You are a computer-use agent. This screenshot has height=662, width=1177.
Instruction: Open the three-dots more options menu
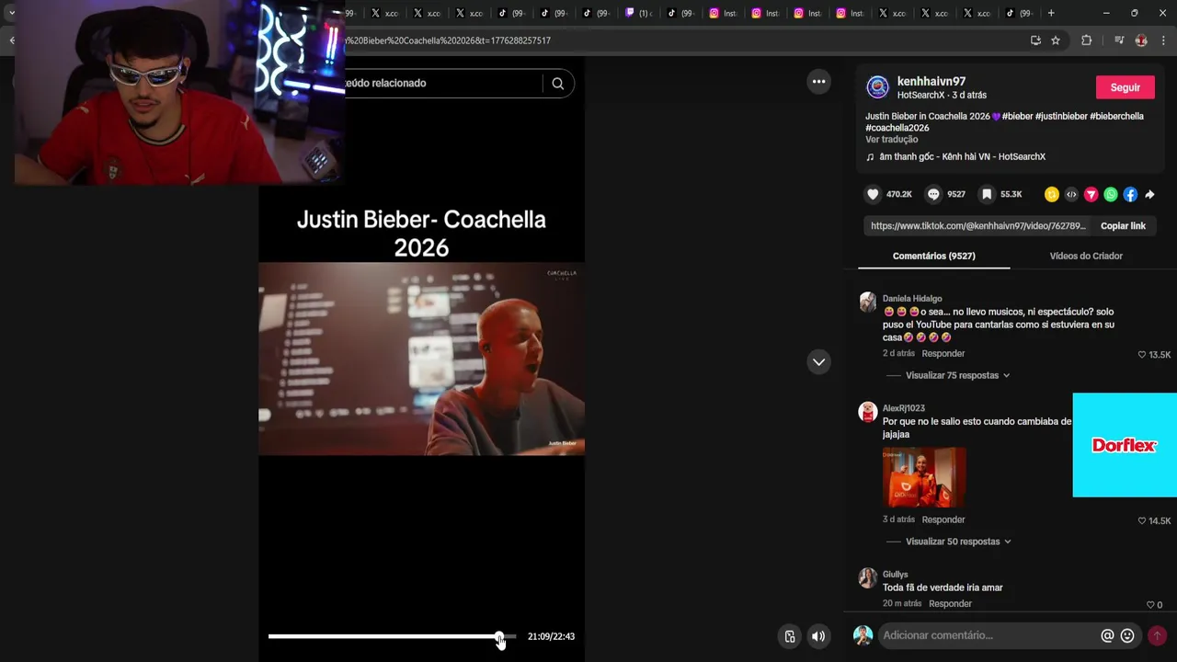pyautogui.click(x=818, y=82)
